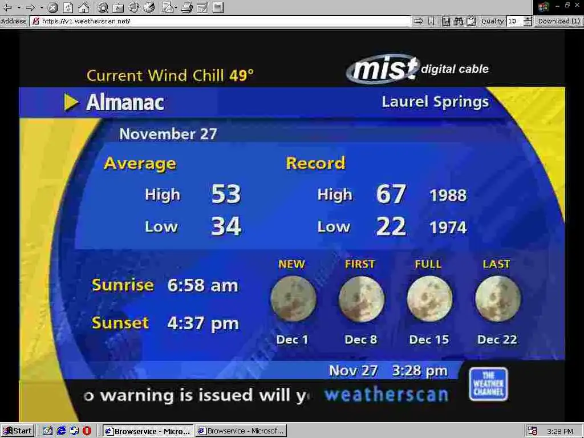The height and width of the screenshot is (438, 584).
Task: Click the Weather Channel logo
Action: click(488, 384)
